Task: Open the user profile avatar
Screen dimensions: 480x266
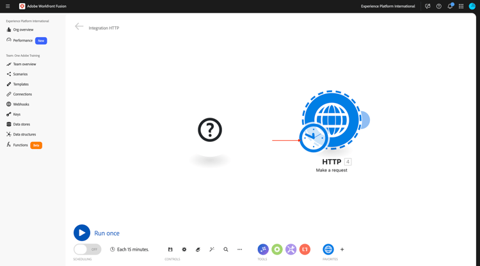Action: [x=472, y=6]
